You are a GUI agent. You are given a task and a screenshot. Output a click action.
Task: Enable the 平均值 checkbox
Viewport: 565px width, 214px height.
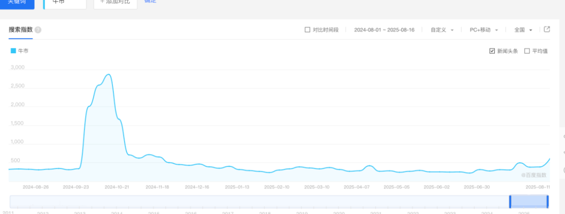[527, 51]
